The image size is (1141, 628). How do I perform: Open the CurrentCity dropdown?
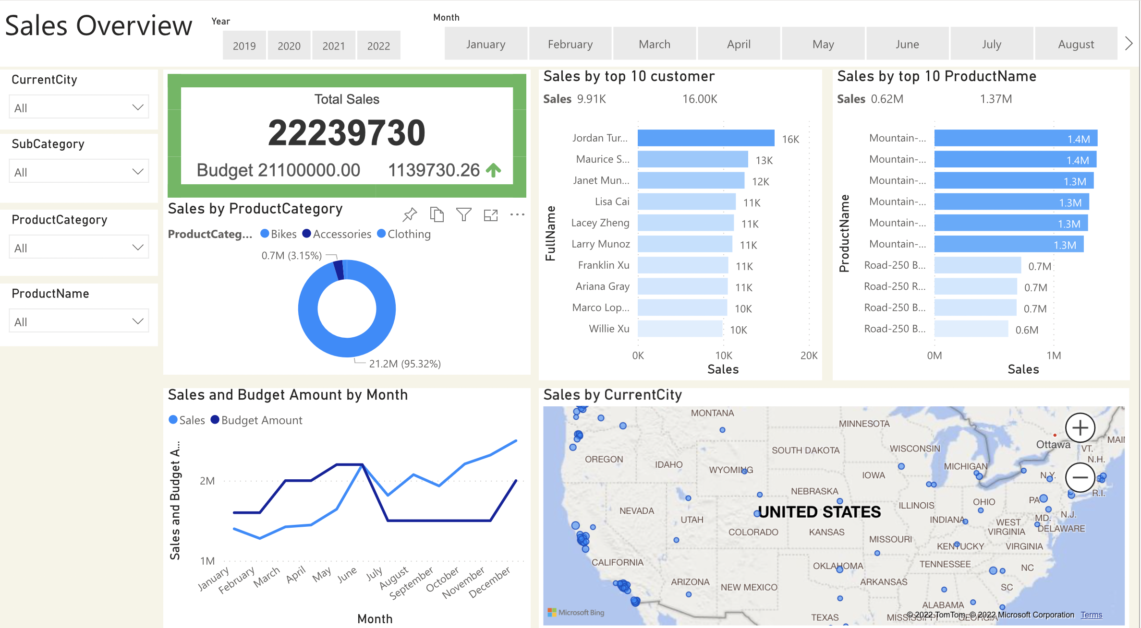(79, 107)
